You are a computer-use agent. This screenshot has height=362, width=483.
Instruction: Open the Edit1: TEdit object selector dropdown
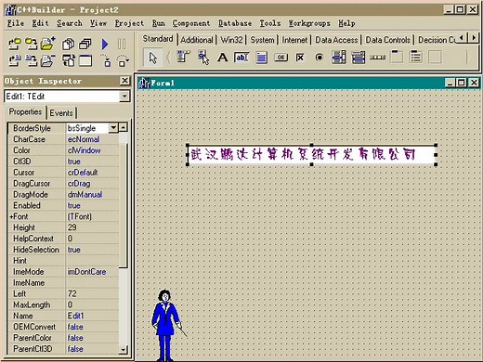click(x=124, y=97)
